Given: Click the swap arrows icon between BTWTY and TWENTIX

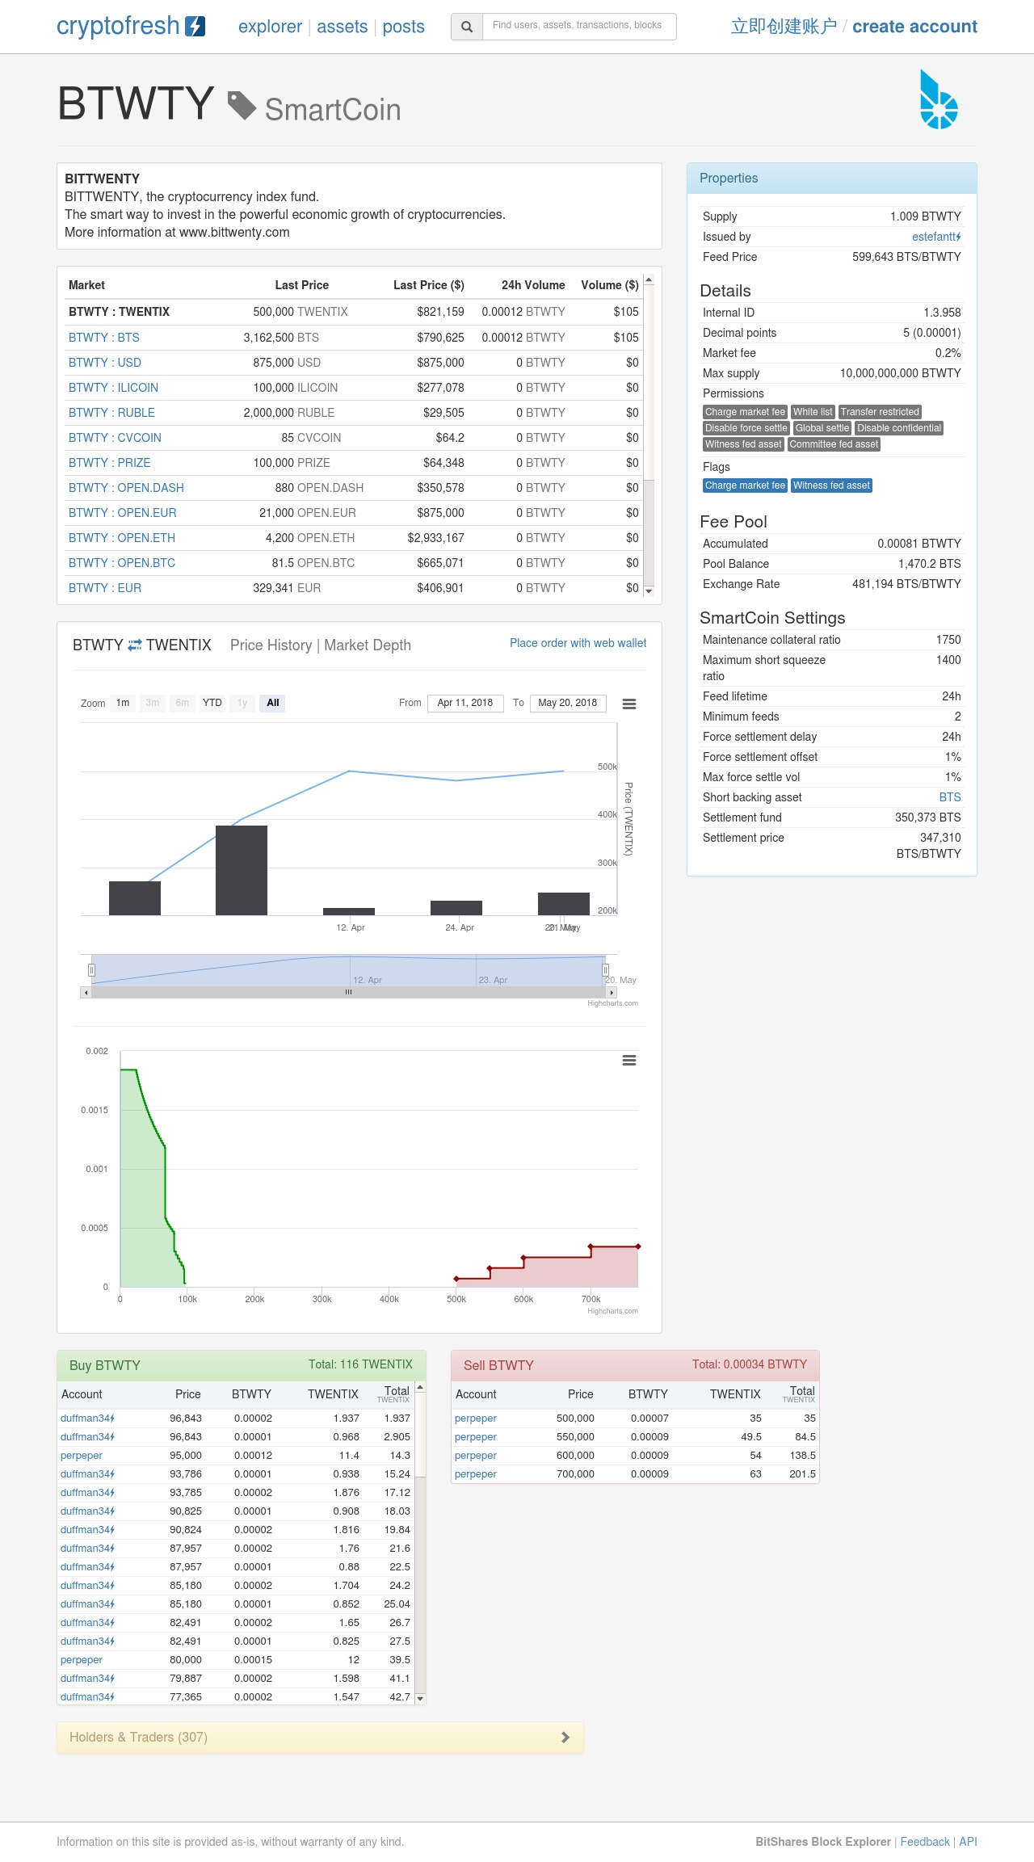Looking at the screenshot, I should point(135,645).
